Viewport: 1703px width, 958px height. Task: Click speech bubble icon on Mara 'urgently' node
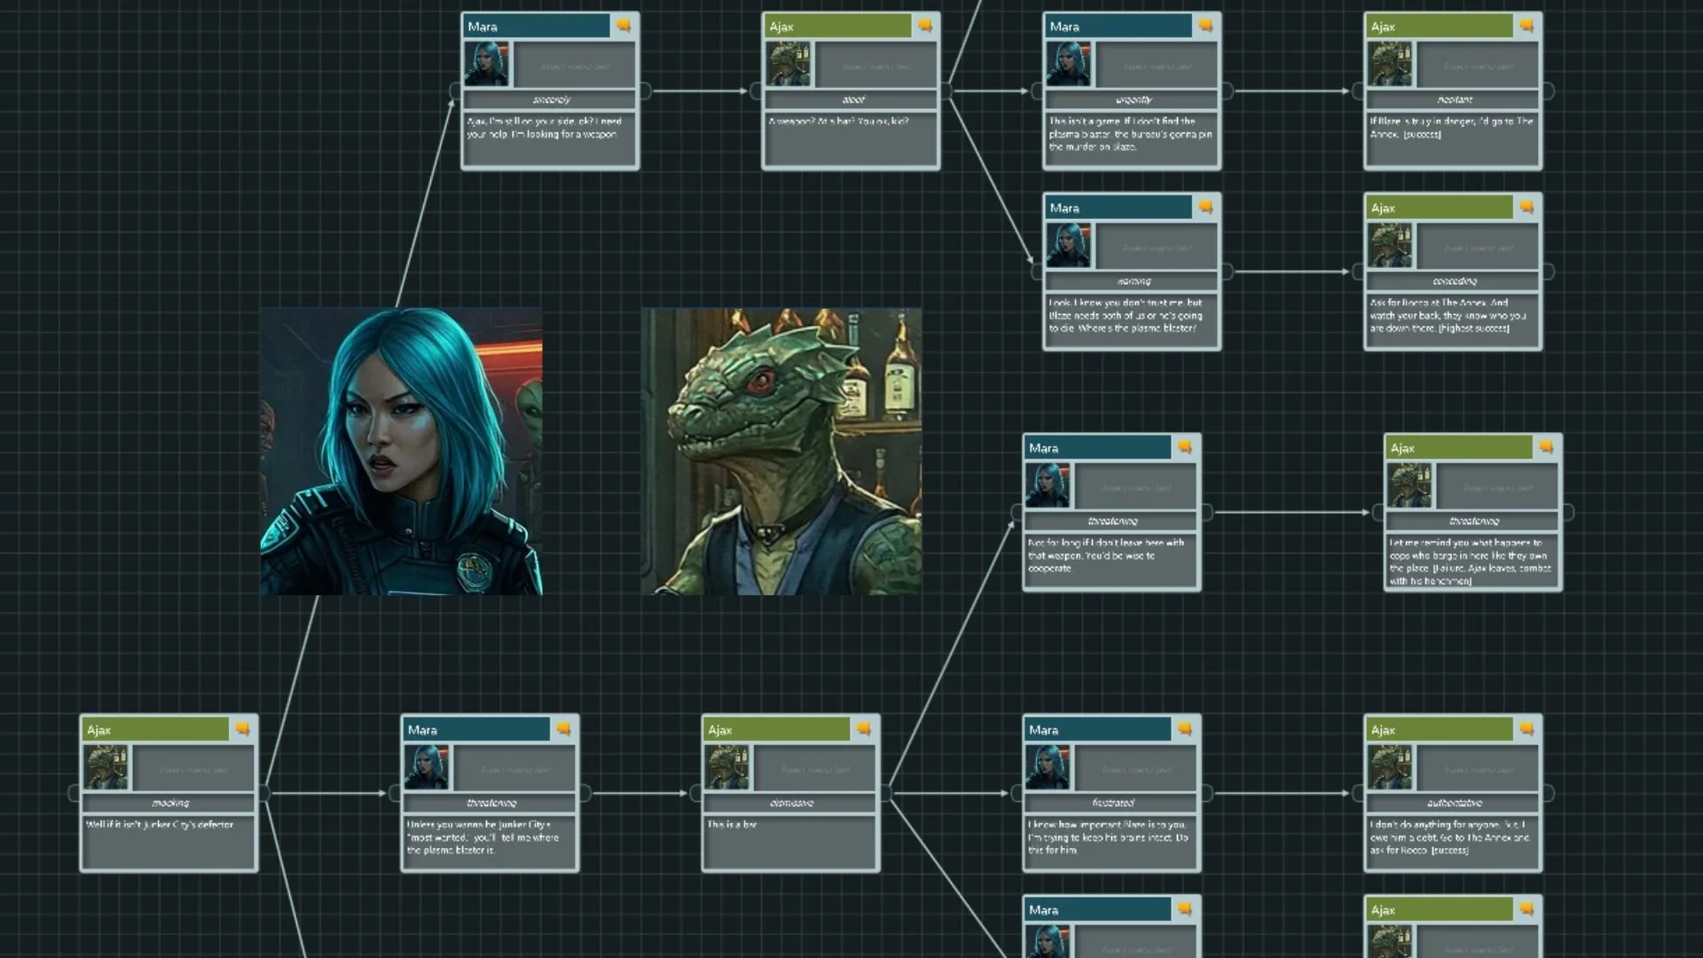1205,27
